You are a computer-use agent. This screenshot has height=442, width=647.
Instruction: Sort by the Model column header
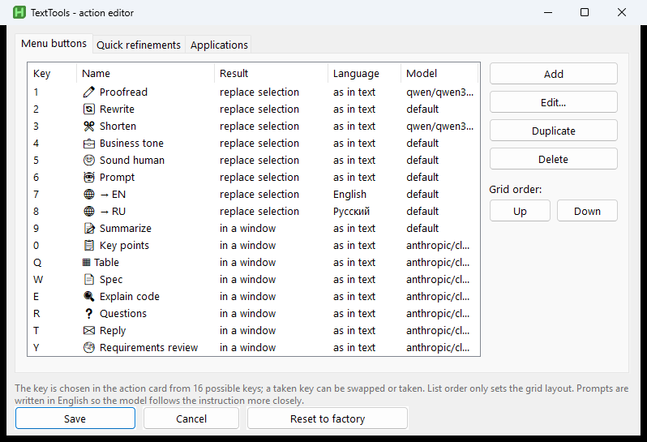(439, 74)
